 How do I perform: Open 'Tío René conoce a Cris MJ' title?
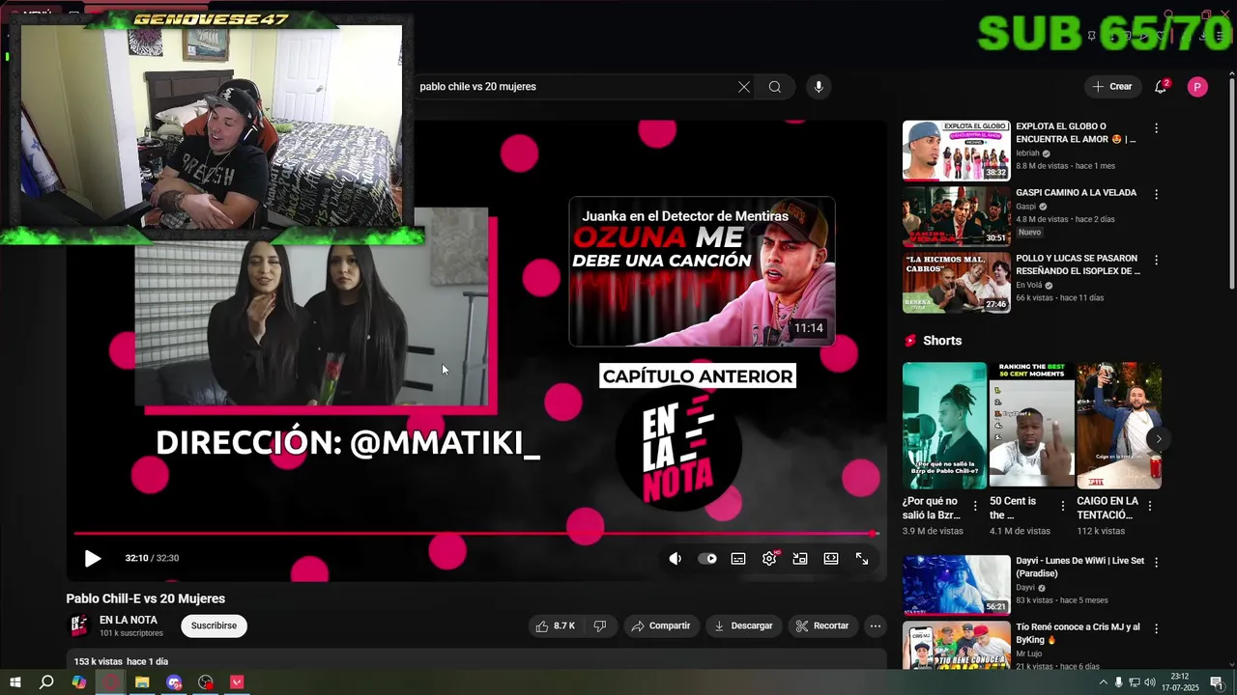[1078, 633]
